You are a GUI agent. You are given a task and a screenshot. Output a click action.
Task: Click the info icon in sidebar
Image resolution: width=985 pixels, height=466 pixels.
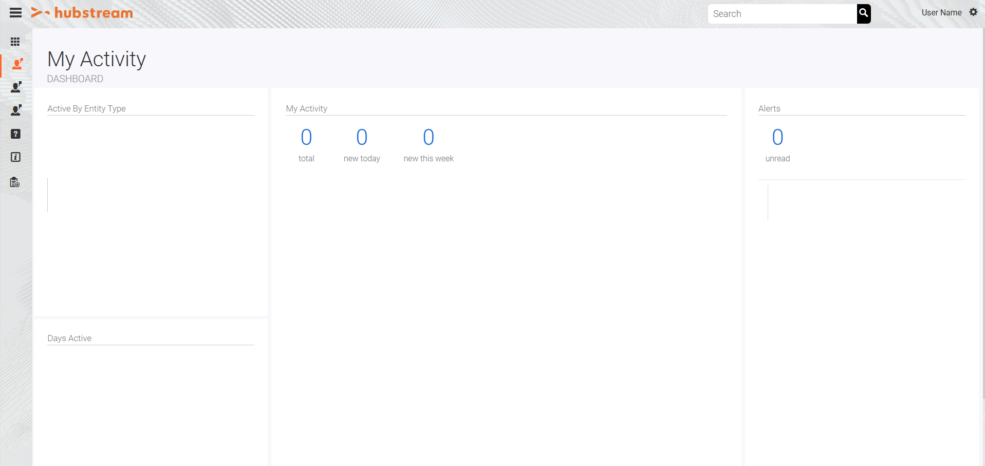coord(15,157)
